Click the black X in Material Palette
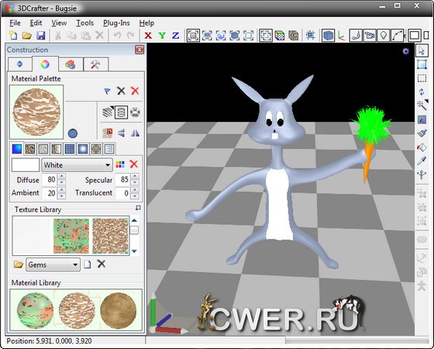This screenshot has width=434, height=349. [121, 91]
